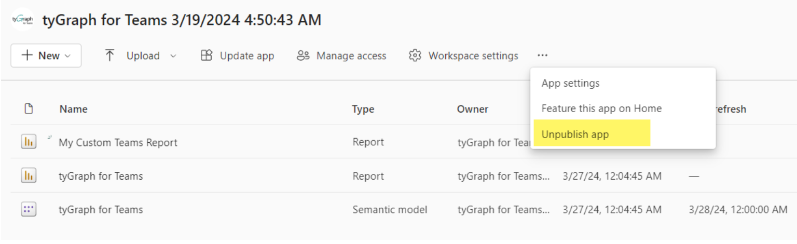Image resolution: width=797 pixels, height=244 pixels.
Task: Click the Workspace settings gear icon
Action: click(x=415, y=56)
